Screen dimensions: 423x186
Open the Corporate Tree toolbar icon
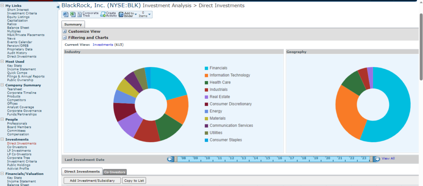[x=88, y=14]
